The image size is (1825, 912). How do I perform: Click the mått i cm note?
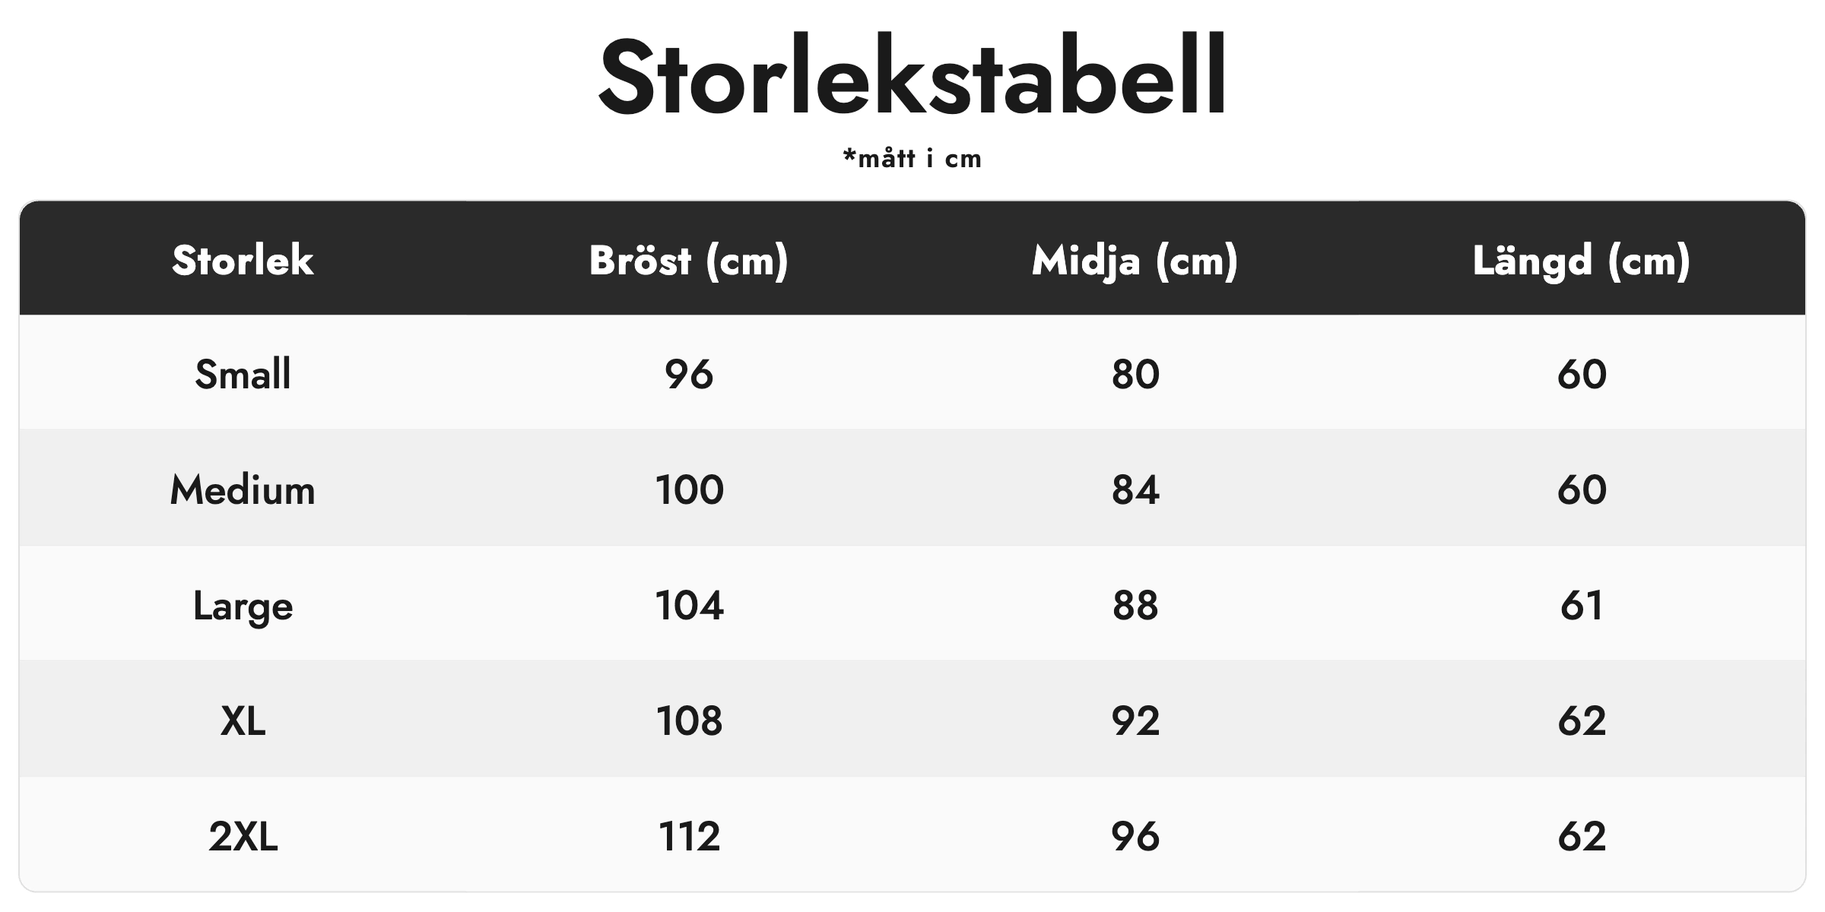[x=912, y=159]
